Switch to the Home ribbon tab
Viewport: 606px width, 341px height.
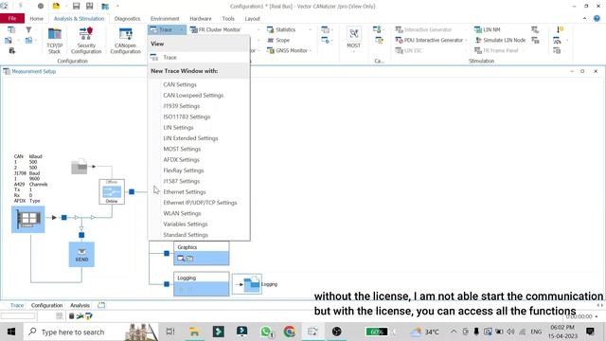36,18
